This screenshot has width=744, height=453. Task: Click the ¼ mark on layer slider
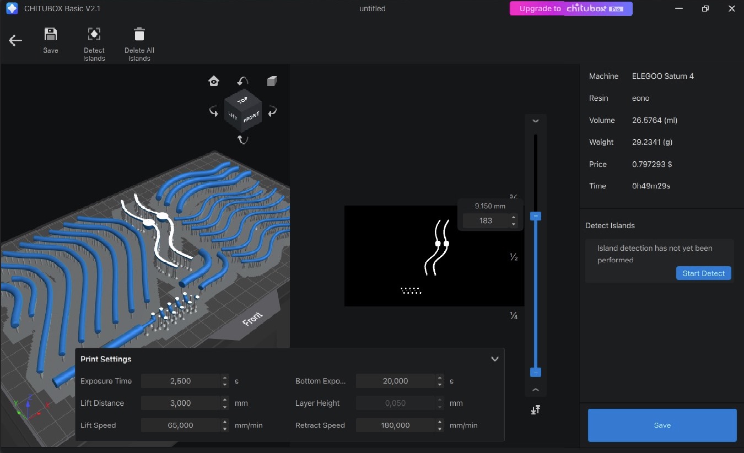[x=514, y=316]
